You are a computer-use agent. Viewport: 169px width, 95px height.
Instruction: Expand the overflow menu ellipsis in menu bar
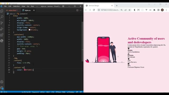[37, 6]
